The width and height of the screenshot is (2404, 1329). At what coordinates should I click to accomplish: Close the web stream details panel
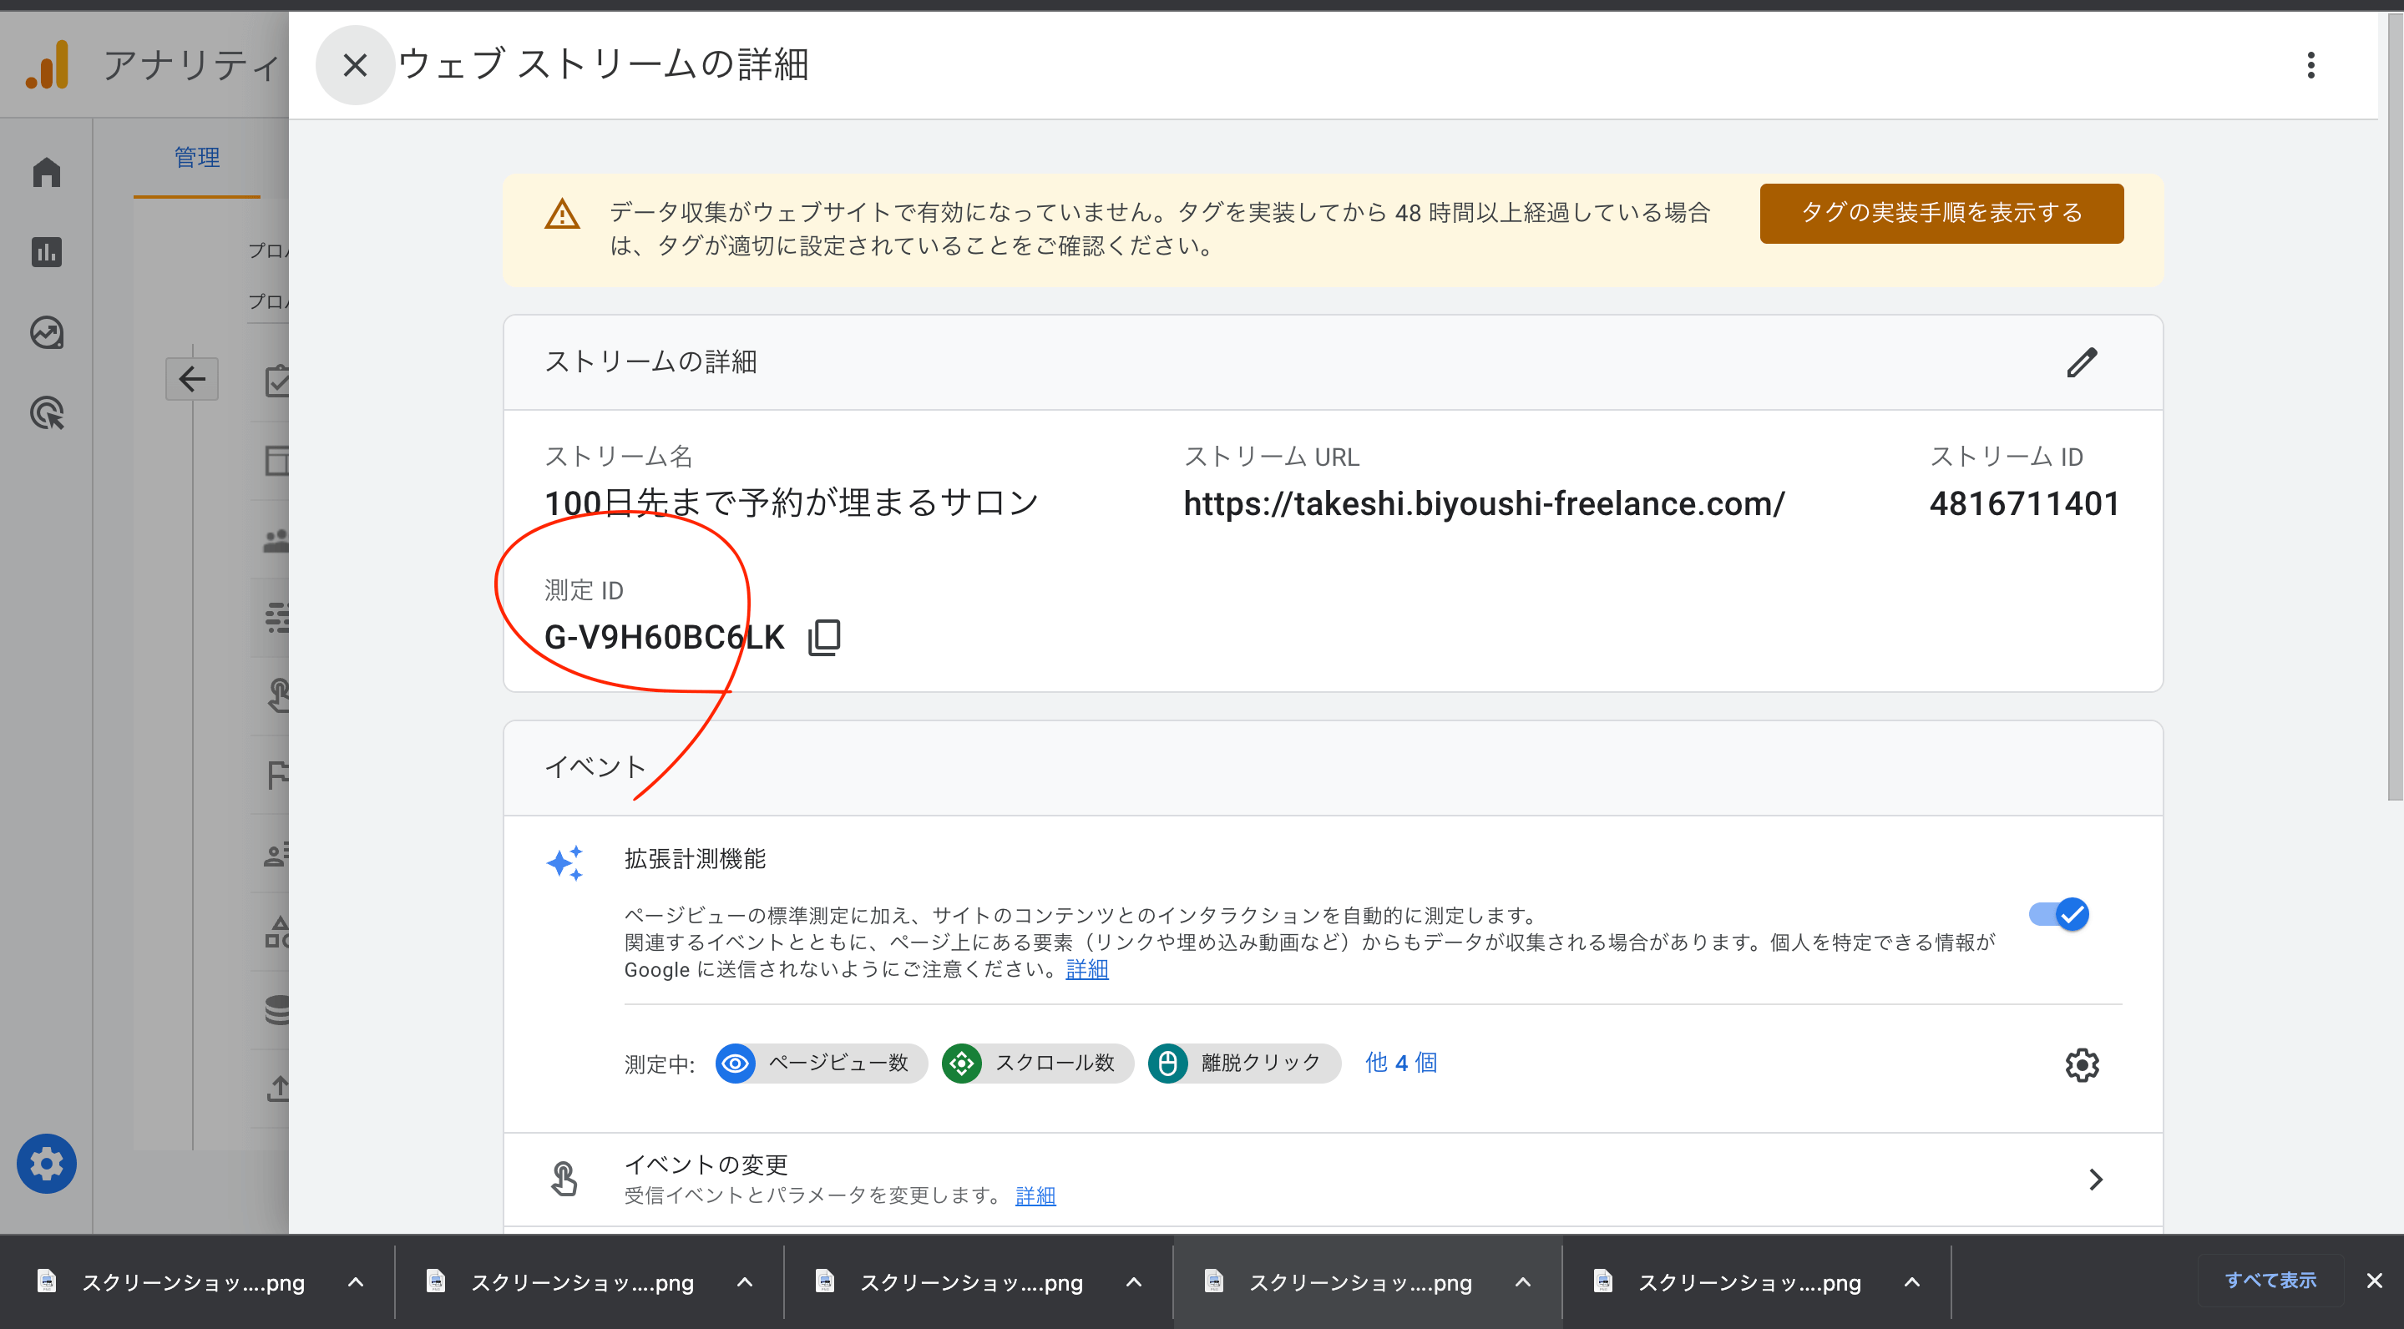tap(355, 65)
